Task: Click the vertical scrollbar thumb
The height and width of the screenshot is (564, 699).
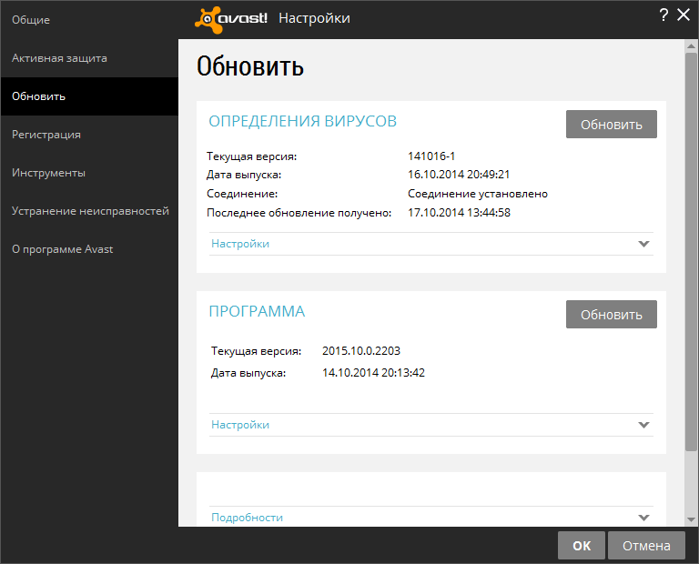Action: tap(691, 252)
